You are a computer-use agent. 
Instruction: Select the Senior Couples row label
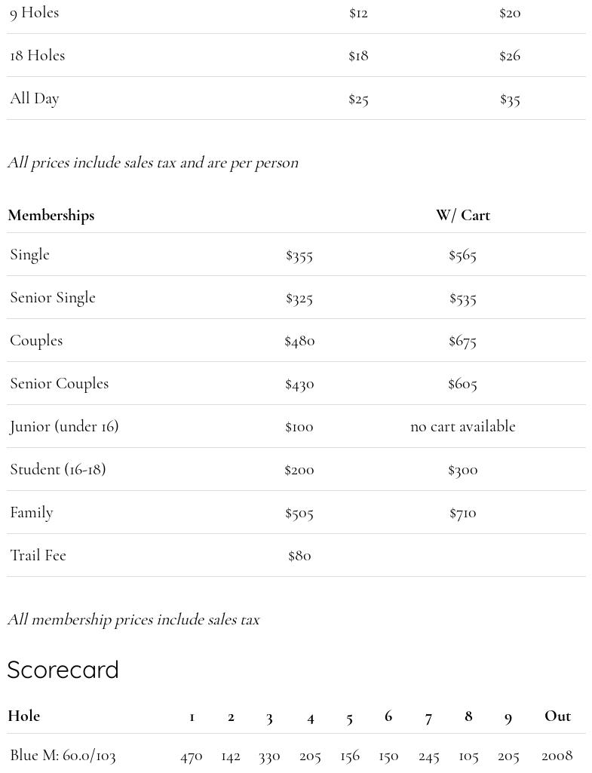click(x=60, y=384)
